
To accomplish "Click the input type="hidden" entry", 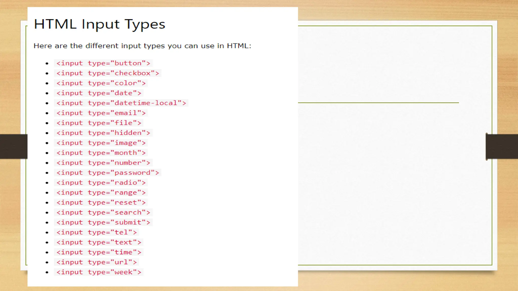I will pos(103,133).
